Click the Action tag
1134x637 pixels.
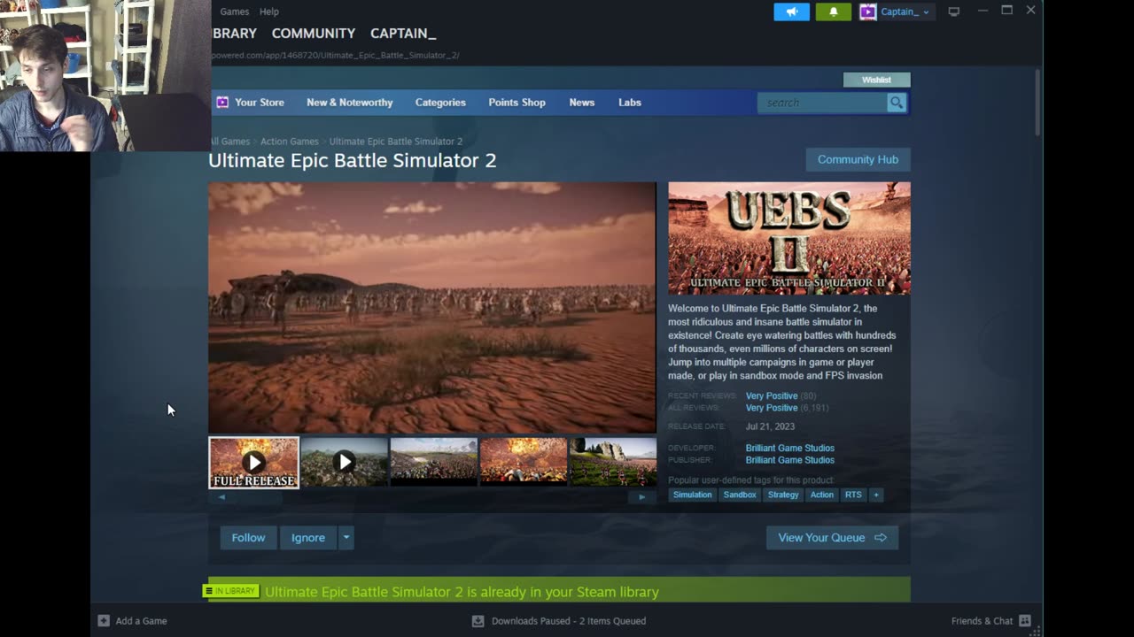tap(822, 495)
